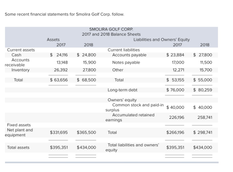Select Accounts payable 2018 value $27,800
This screenshot has width=233, height=172.
pos(203,55)
